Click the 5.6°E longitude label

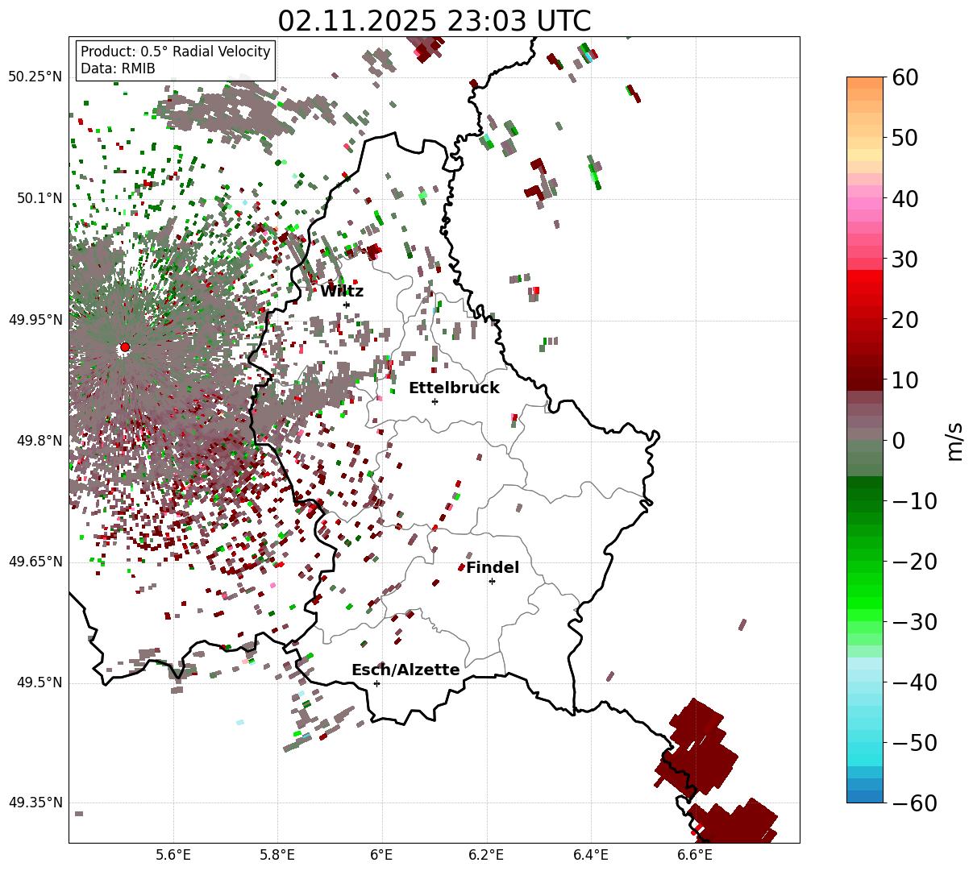click(x=173, y=855)
